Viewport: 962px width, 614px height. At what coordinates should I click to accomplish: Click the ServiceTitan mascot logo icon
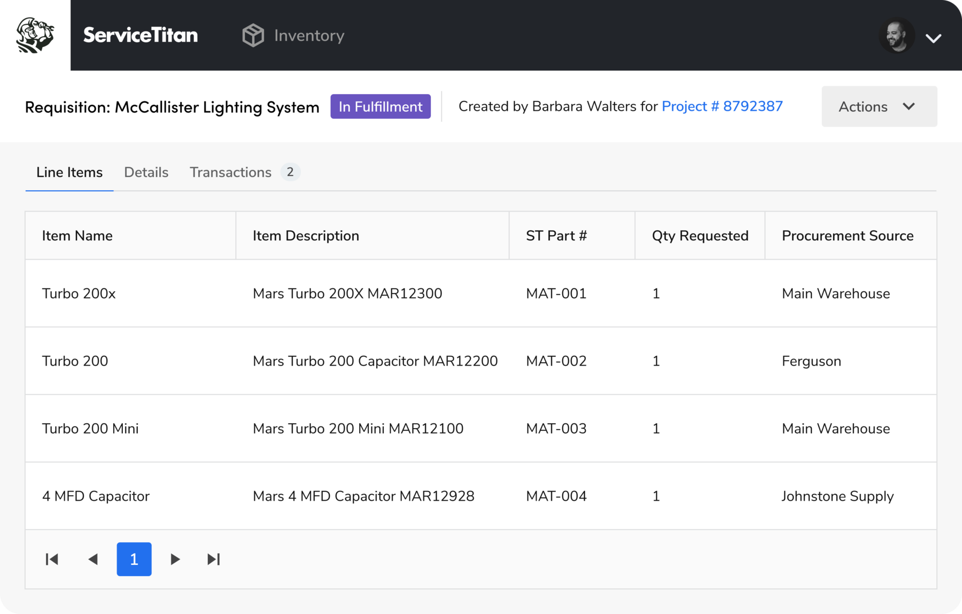click(x=35, y=35)
